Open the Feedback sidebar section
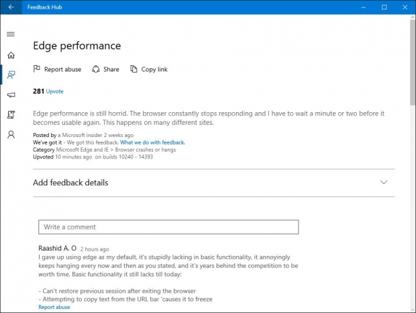Image resolution: width=416 pixels, height=313 pixels. 11,75
